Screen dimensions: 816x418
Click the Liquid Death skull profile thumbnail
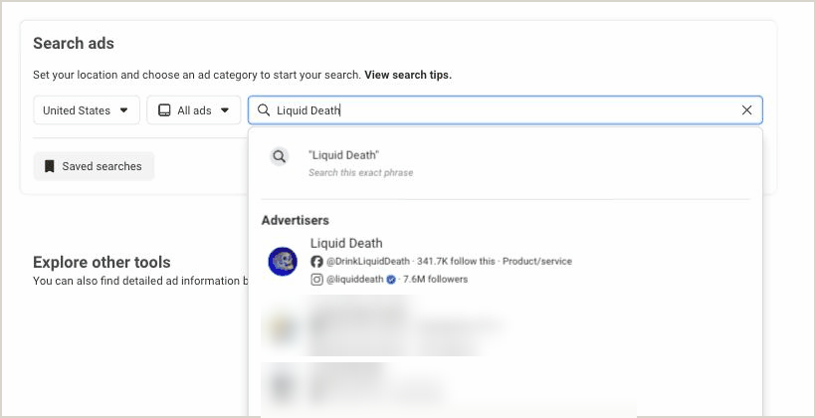tap(283, 262)
